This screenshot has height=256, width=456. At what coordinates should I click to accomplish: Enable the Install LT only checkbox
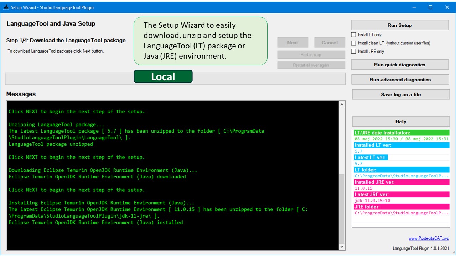[353, 35]
